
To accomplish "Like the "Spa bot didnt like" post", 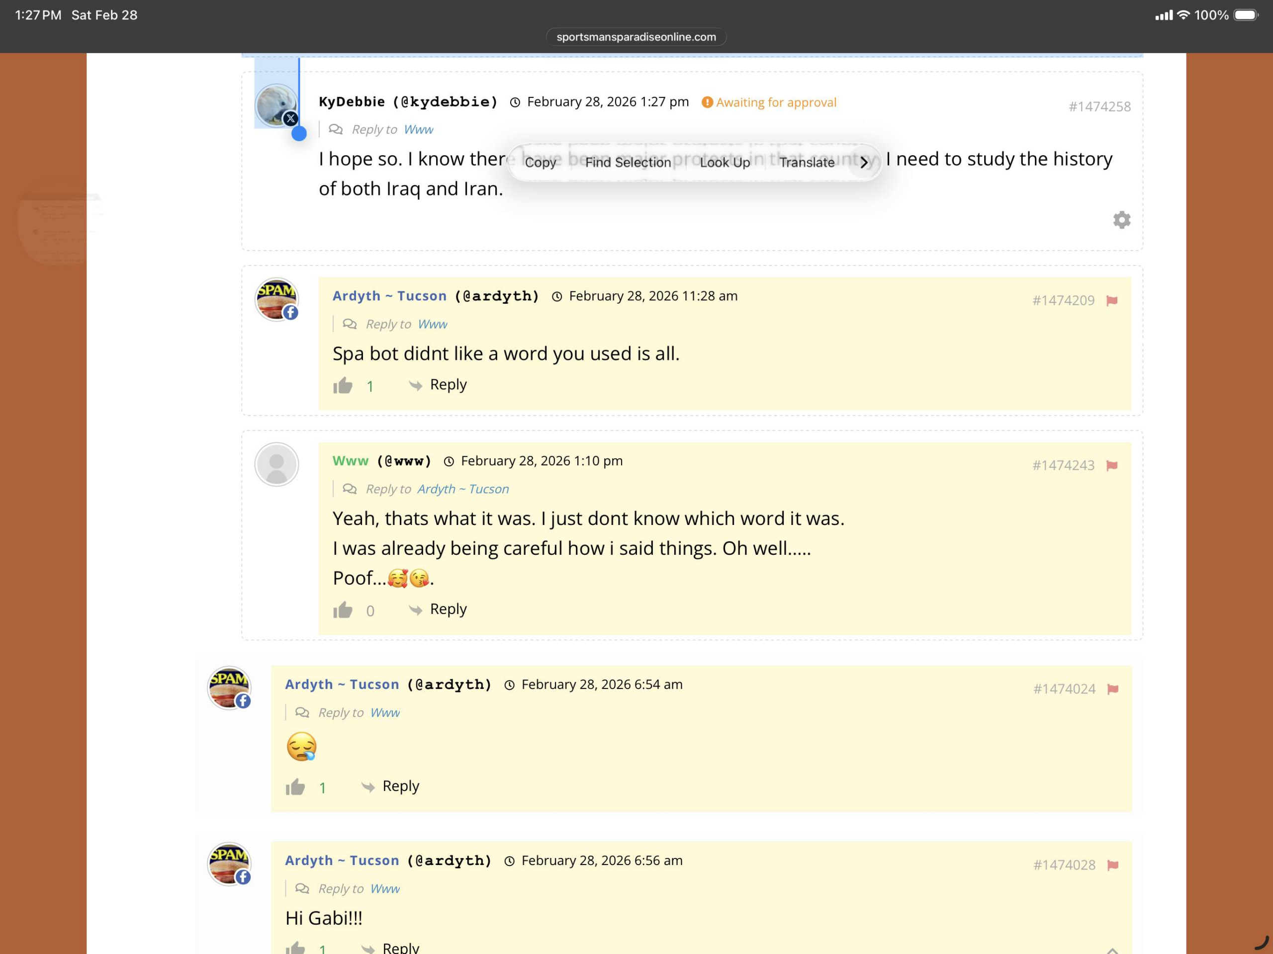I will (x=343, y=385).
